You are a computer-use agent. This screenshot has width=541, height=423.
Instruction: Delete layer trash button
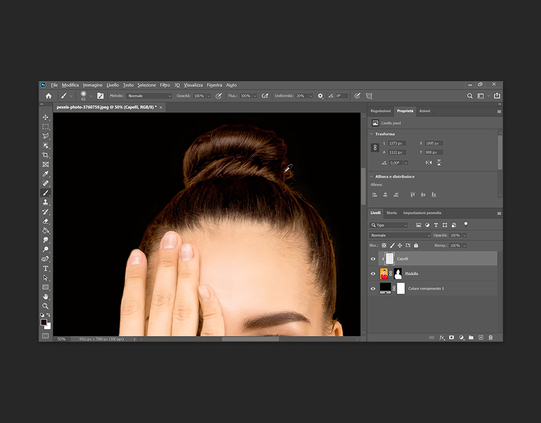pos(491,338)
